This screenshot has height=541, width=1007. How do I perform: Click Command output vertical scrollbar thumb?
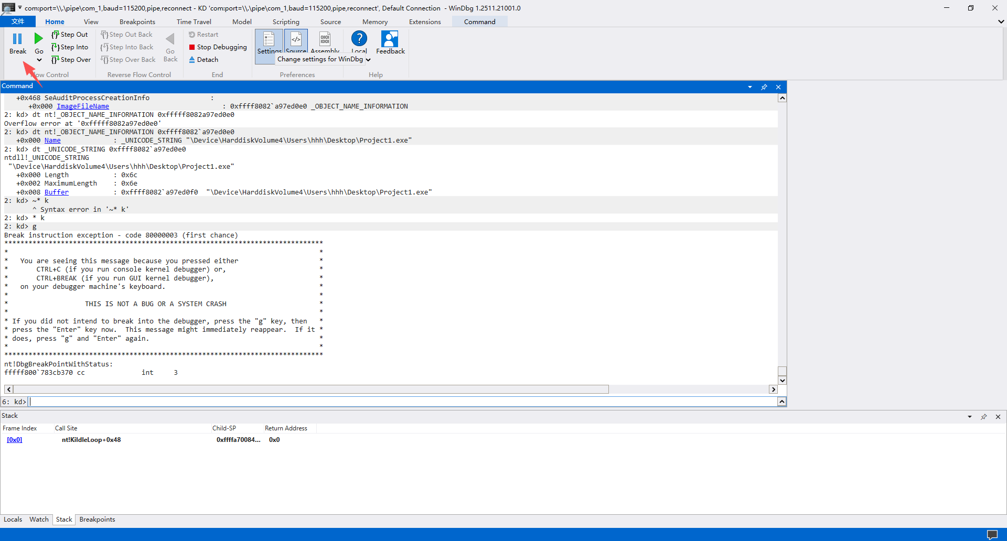tap(782, 371)
